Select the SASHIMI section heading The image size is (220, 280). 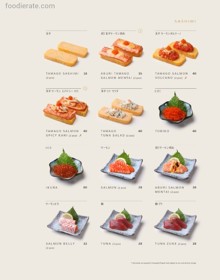[x=185, y=21]
